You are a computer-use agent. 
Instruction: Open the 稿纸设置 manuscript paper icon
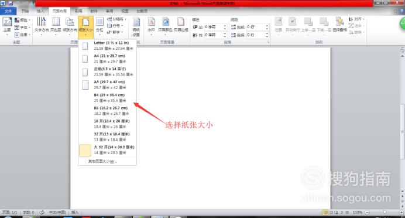point(136,26)
